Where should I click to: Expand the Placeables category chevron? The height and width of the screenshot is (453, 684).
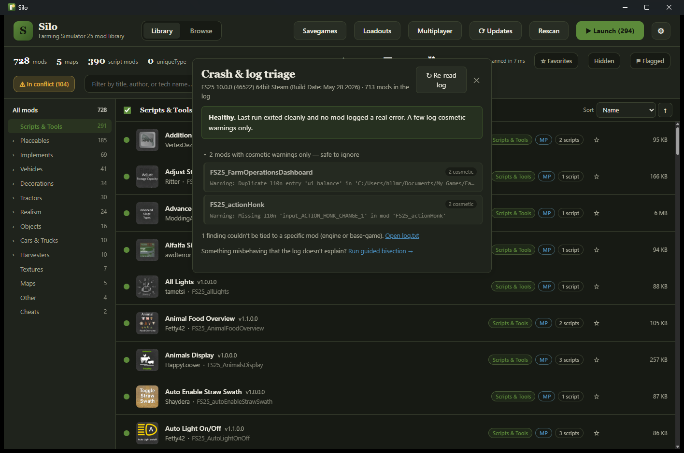pos(14,141)
